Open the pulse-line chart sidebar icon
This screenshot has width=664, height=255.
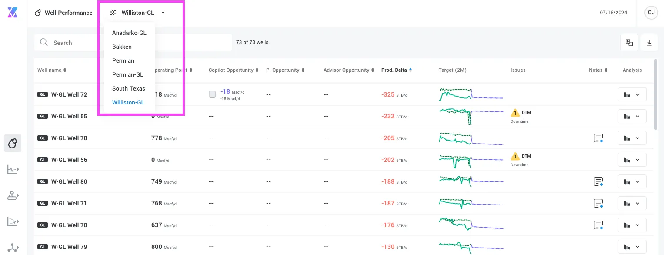[13, 169]
